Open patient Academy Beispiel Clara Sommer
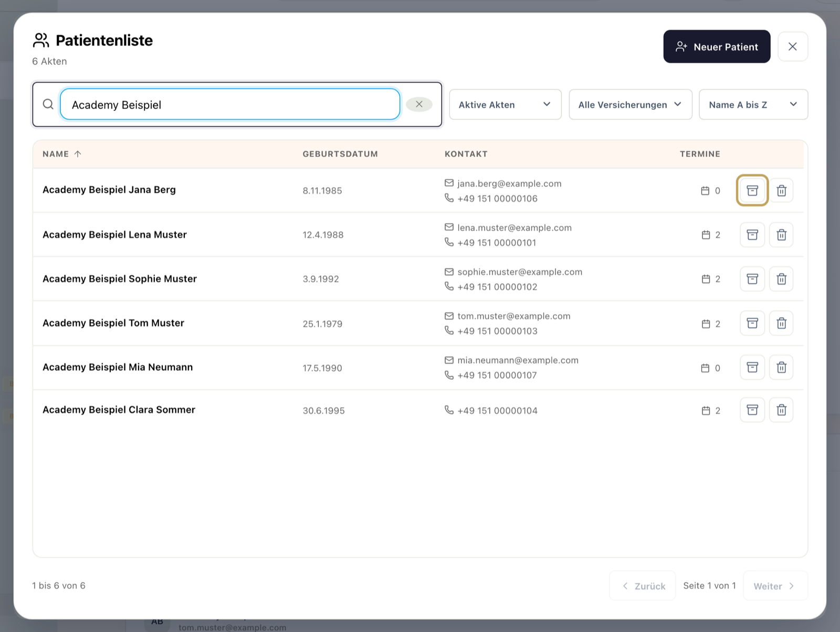This screenshot has height=632, width=840. tap(119, 410)
